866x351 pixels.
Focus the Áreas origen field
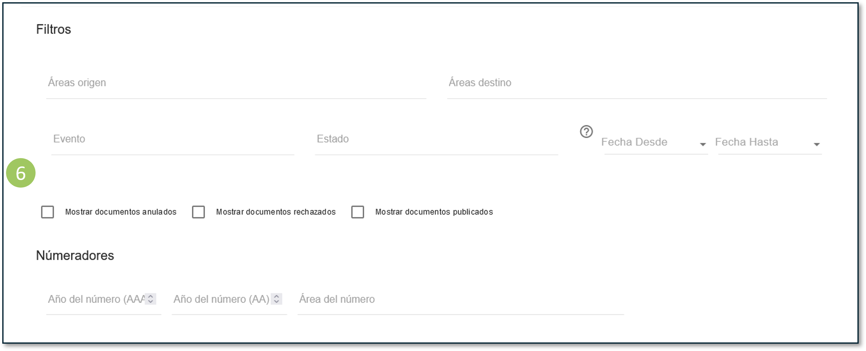click(236, 83)
